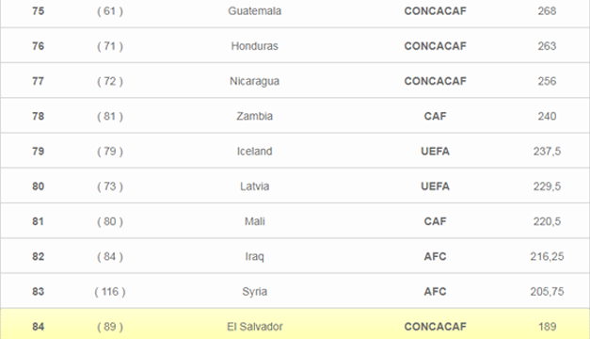Select the 268 points value
Image resolution: width=590 pixels, height=339 pixels.
(x=547, y=11)
